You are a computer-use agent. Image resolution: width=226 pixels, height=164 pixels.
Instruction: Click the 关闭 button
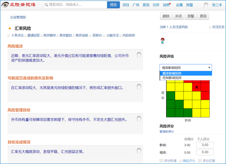pos(178,16)
